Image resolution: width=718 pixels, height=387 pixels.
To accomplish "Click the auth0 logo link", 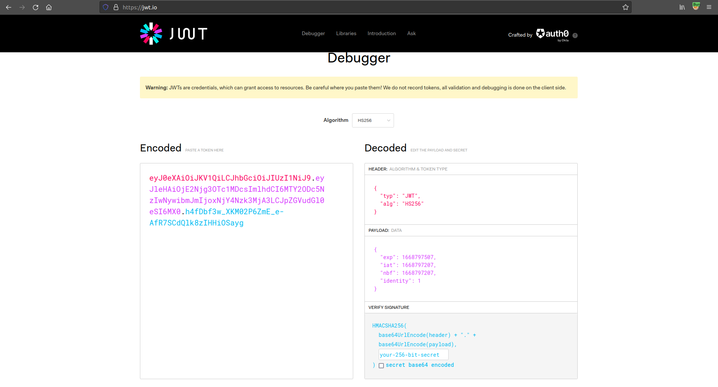I will tap(553, 34).
